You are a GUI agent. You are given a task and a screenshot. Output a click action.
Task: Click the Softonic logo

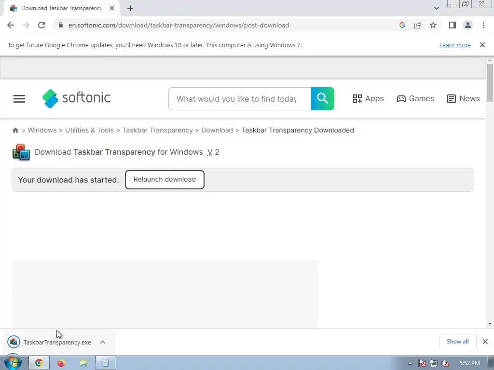(76, 98)
